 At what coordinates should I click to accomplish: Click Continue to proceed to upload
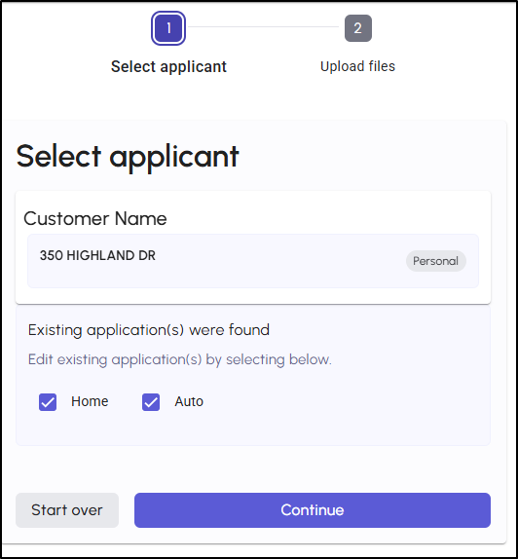(313, 510)
